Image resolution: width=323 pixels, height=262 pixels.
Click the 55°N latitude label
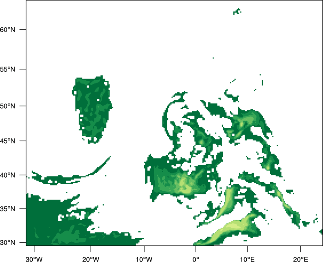point(8,69)
